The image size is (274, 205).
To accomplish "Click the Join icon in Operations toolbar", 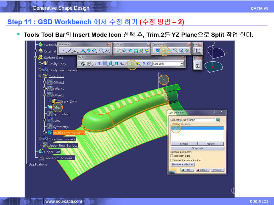I will (157, 51).
